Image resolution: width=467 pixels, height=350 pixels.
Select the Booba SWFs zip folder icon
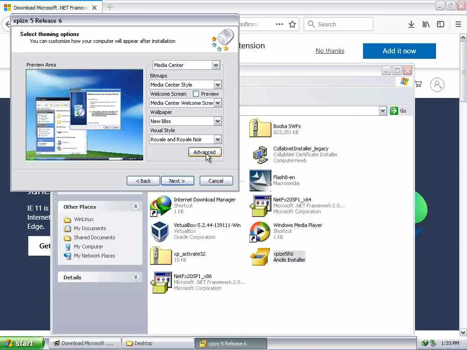[x=260, y=128]
